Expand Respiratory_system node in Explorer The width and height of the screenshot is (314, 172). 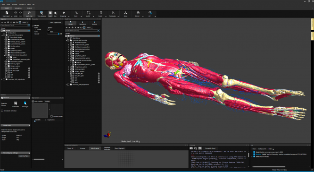(4, 61)
